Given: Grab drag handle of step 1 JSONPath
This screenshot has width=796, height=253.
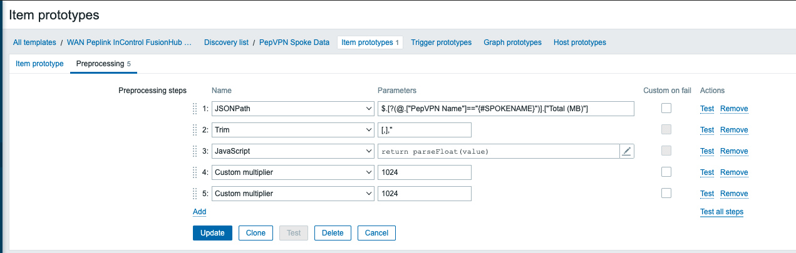Looking at the screenshot, I should tap(195, 109).
